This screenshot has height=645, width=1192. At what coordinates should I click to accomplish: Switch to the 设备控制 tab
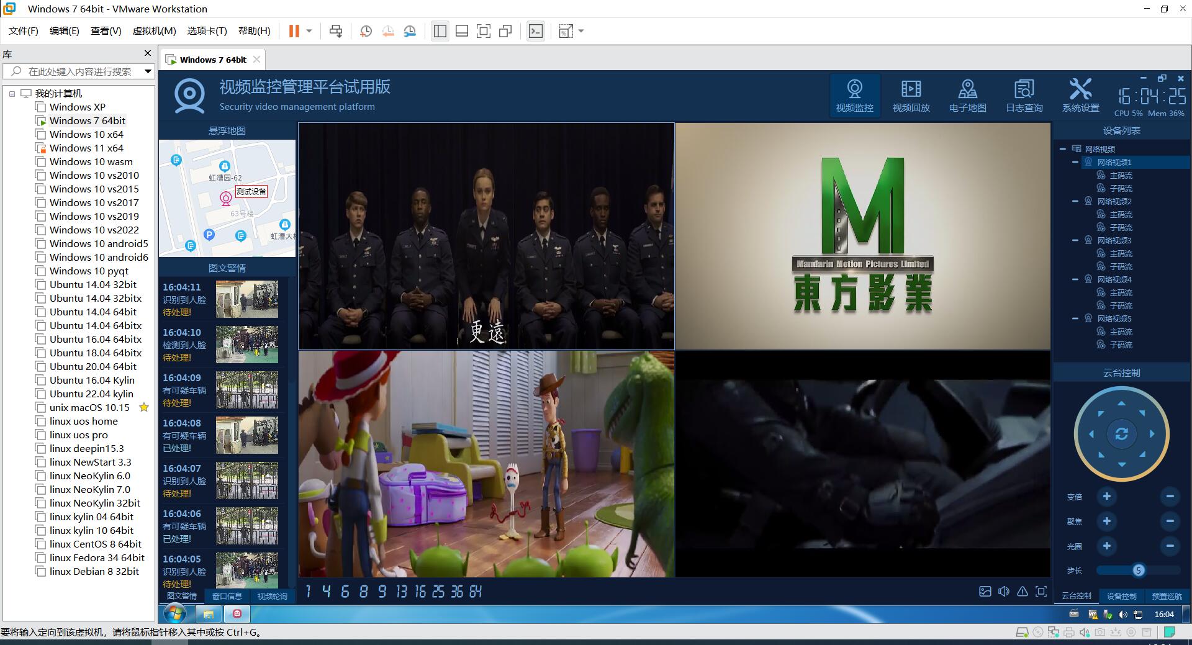point(1121,596)
